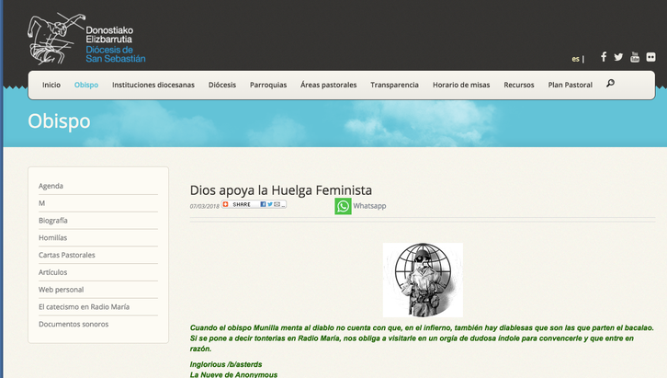This screenshot has width=667, height=378.
Task: Share article via Twitter mini icon
Action: coord(270,204)
